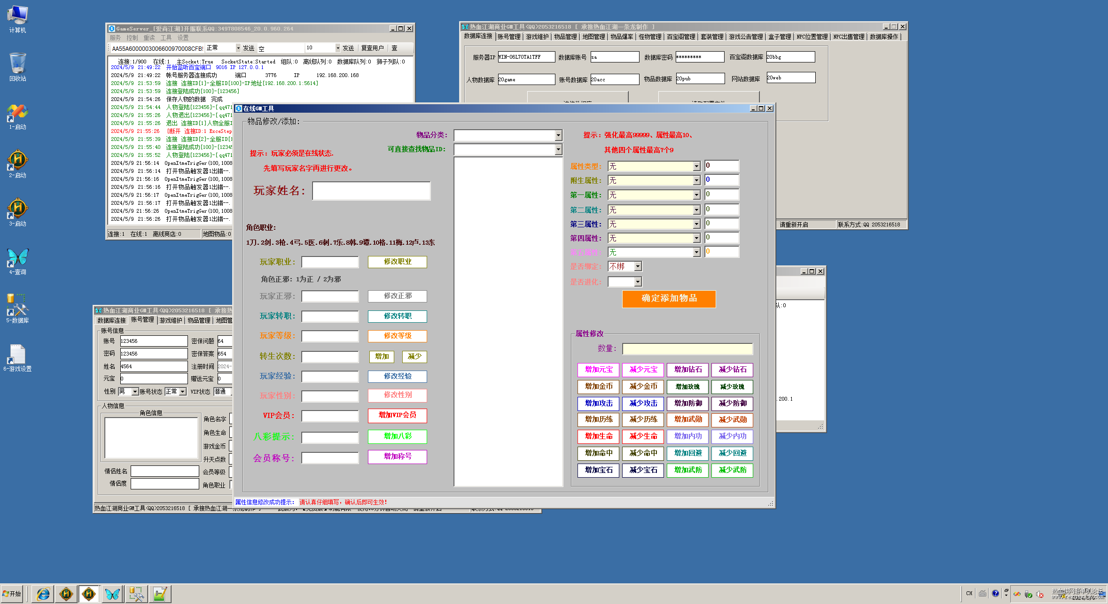Open the 是否绑定 dropdown showing 不绑

pos(638,267)
